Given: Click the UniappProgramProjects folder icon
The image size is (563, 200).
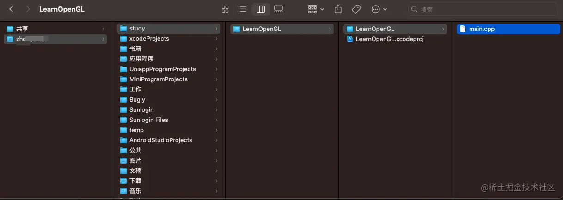Looking at the screenshot, I should (x=123, y=69).
